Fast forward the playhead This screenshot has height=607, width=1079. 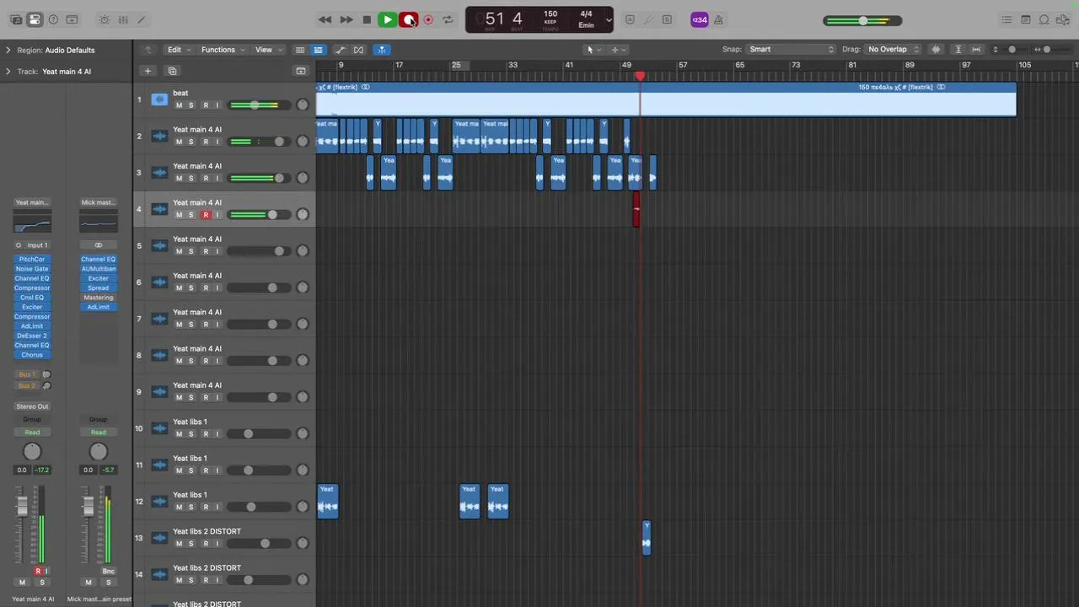346,19
